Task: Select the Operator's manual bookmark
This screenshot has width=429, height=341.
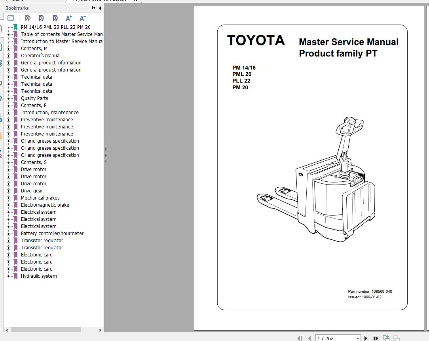Action: 40,55
